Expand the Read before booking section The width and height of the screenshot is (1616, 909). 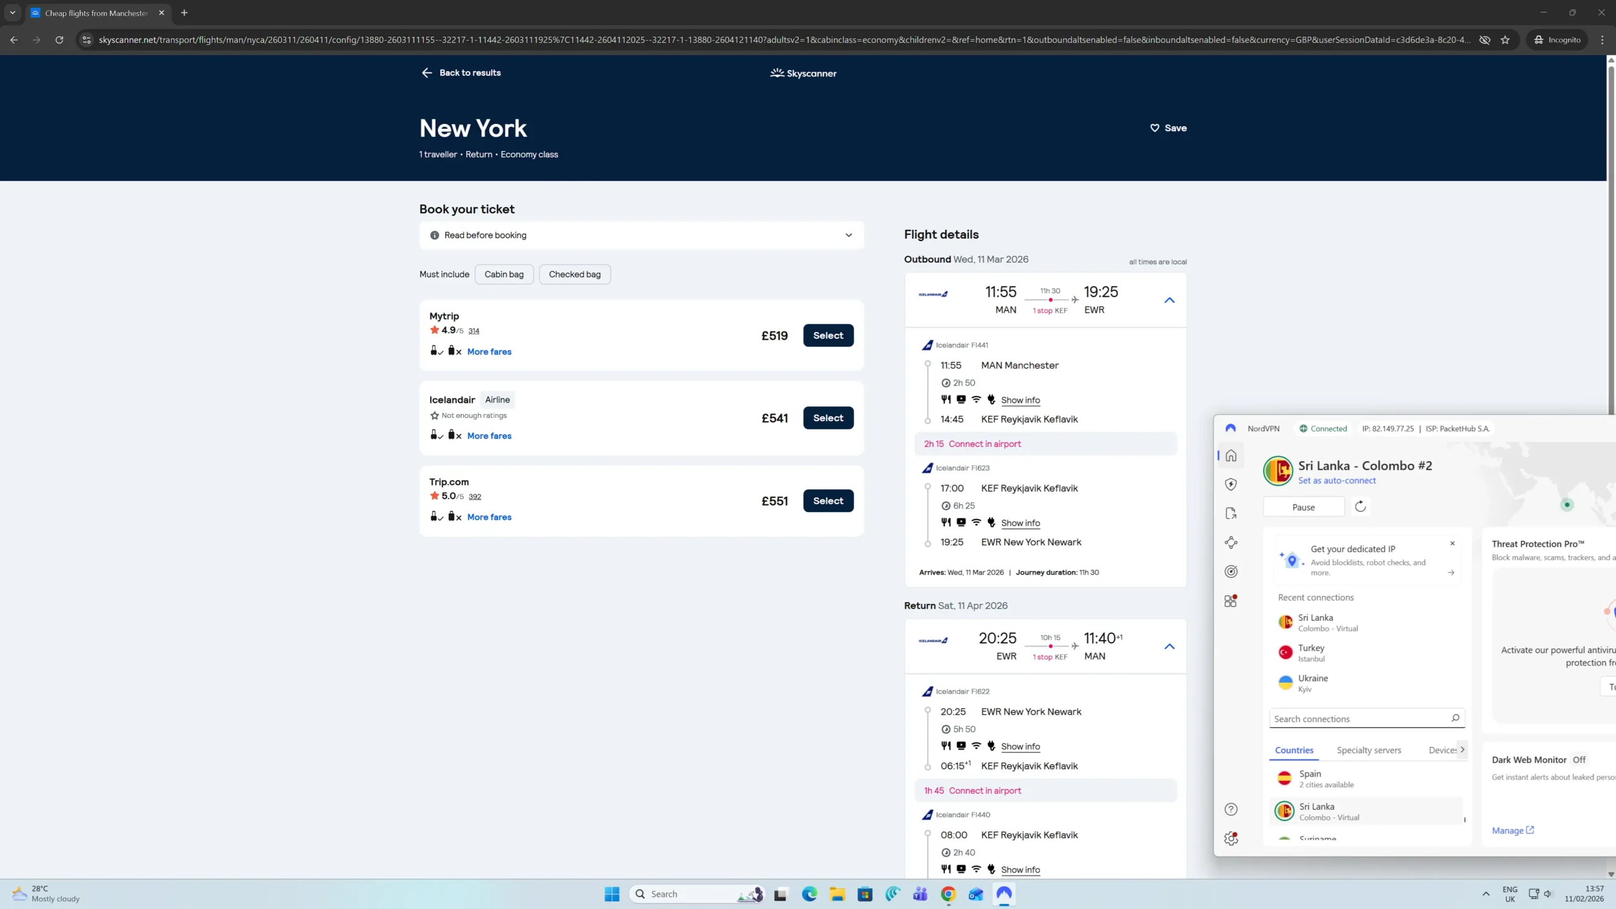641,235
